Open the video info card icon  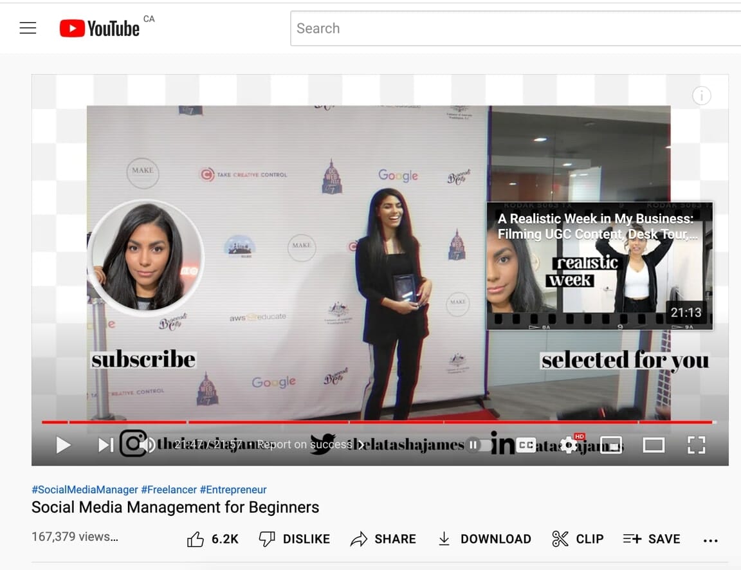(x=701, y=96)
